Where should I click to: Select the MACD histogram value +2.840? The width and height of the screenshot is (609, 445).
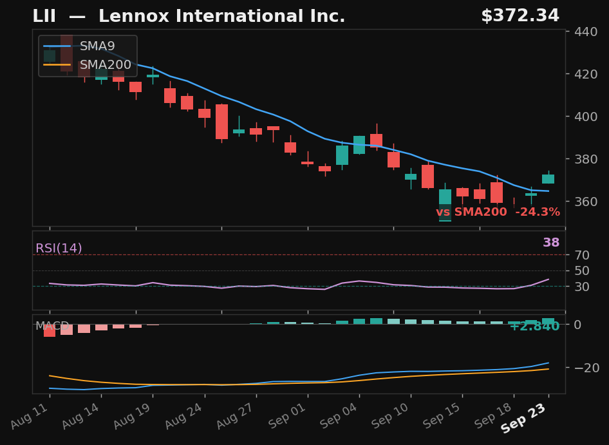coord(534,327)
